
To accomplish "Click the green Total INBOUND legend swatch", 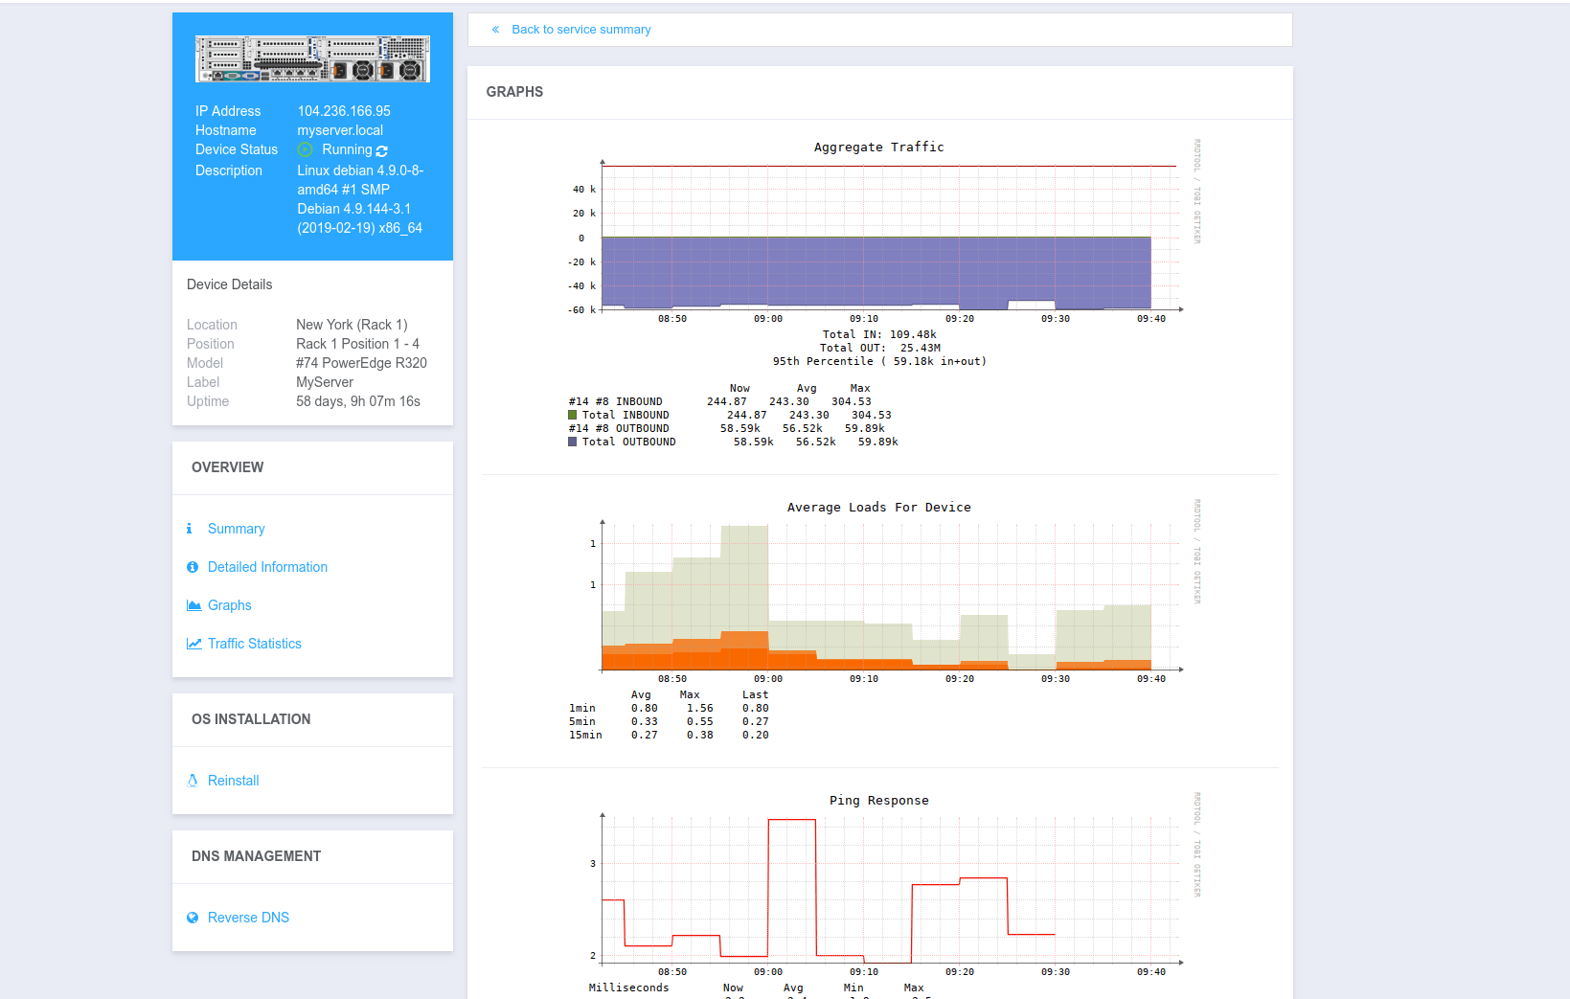I will (x=572, y=416).
